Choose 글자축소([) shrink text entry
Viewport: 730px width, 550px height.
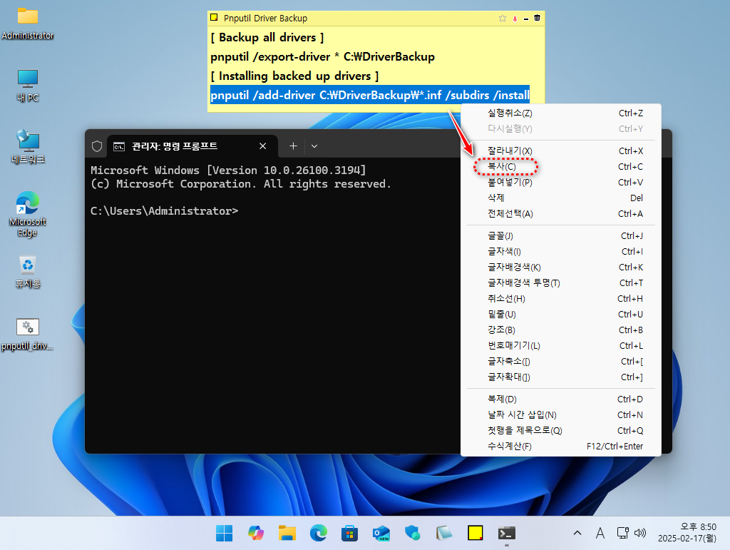(x=560, y=362)
